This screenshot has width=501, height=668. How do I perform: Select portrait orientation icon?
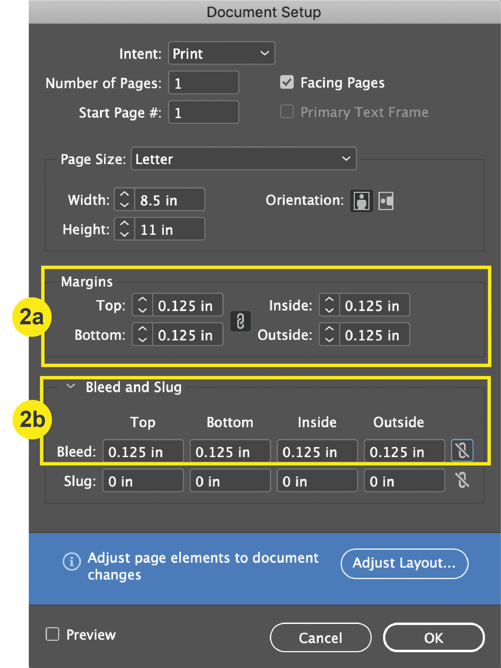tap(361, 201)
